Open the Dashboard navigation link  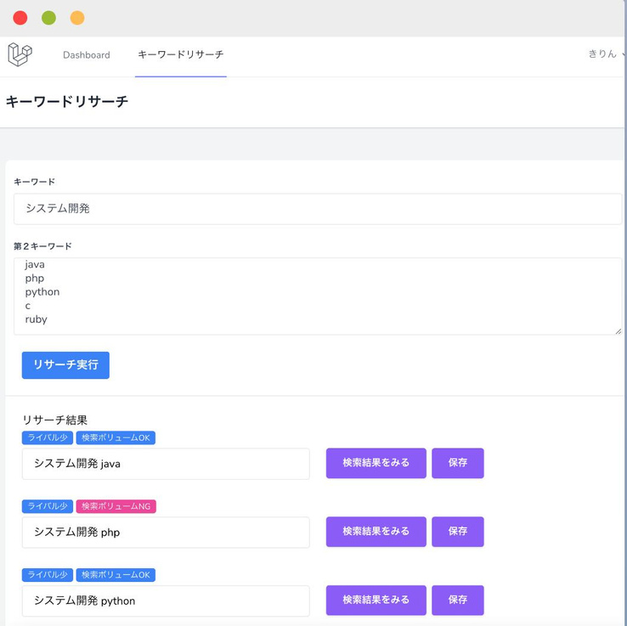87,55
